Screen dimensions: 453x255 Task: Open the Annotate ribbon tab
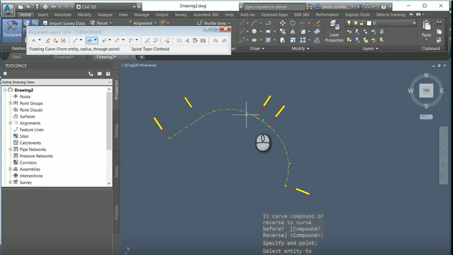[63, 15]
